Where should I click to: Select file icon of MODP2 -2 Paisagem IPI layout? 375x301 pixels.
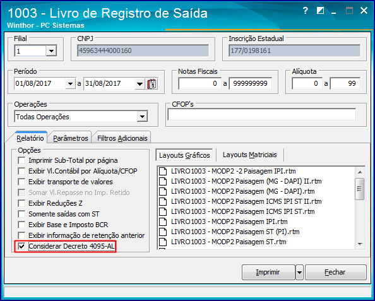click(x=163, y=171)
